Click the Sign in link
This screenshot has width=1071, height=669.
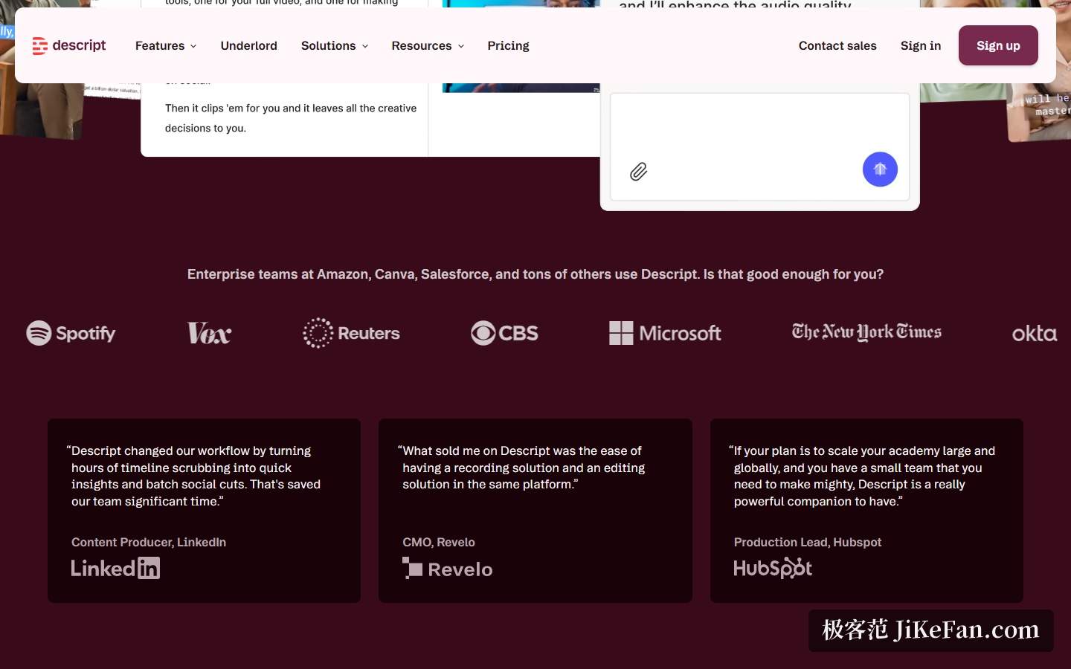point(921,46)
